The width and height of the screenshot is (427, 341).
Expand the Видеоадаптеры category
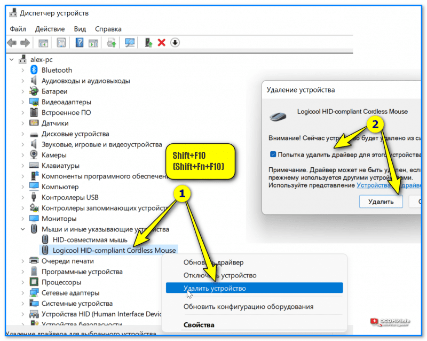(22, 102)
